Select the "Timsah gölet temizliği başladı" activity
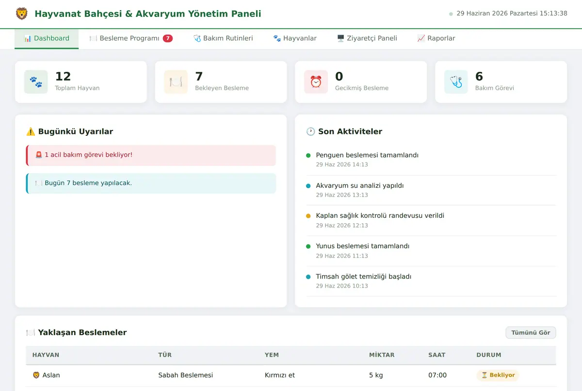This screenshot has width=582, height=391. pyautogui.click(x=431, y=281)
